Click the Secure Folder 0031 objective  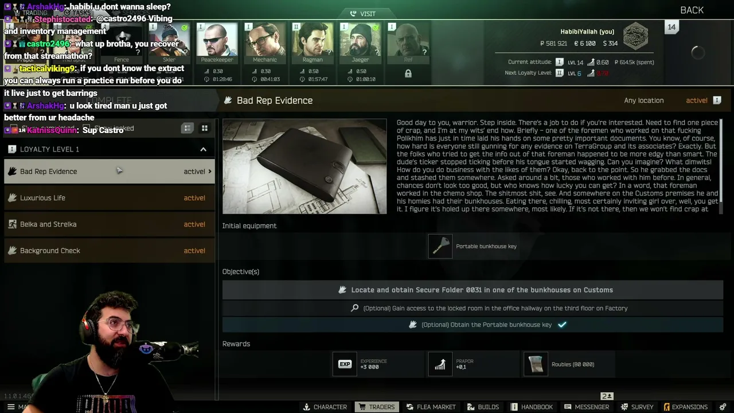pyautogui.click(x=473, y=290)
